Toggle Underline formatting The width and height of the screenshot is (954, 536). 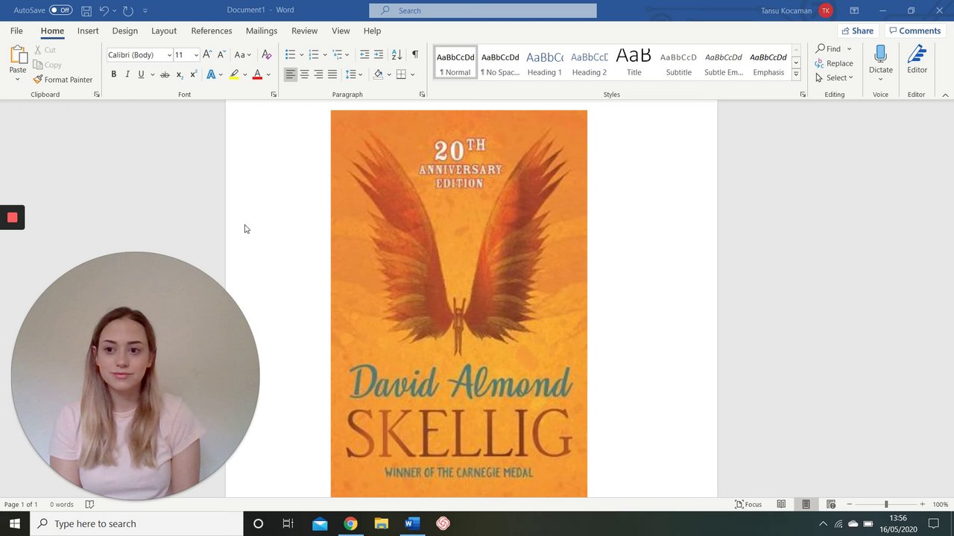pyautogui.click(x=140, y=74)
